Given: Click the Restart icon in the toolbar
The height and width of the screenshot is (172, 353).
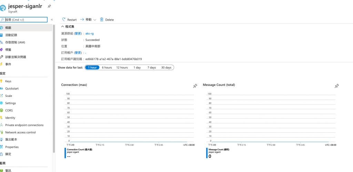Looking at the screenshot, I should (64, 20).
